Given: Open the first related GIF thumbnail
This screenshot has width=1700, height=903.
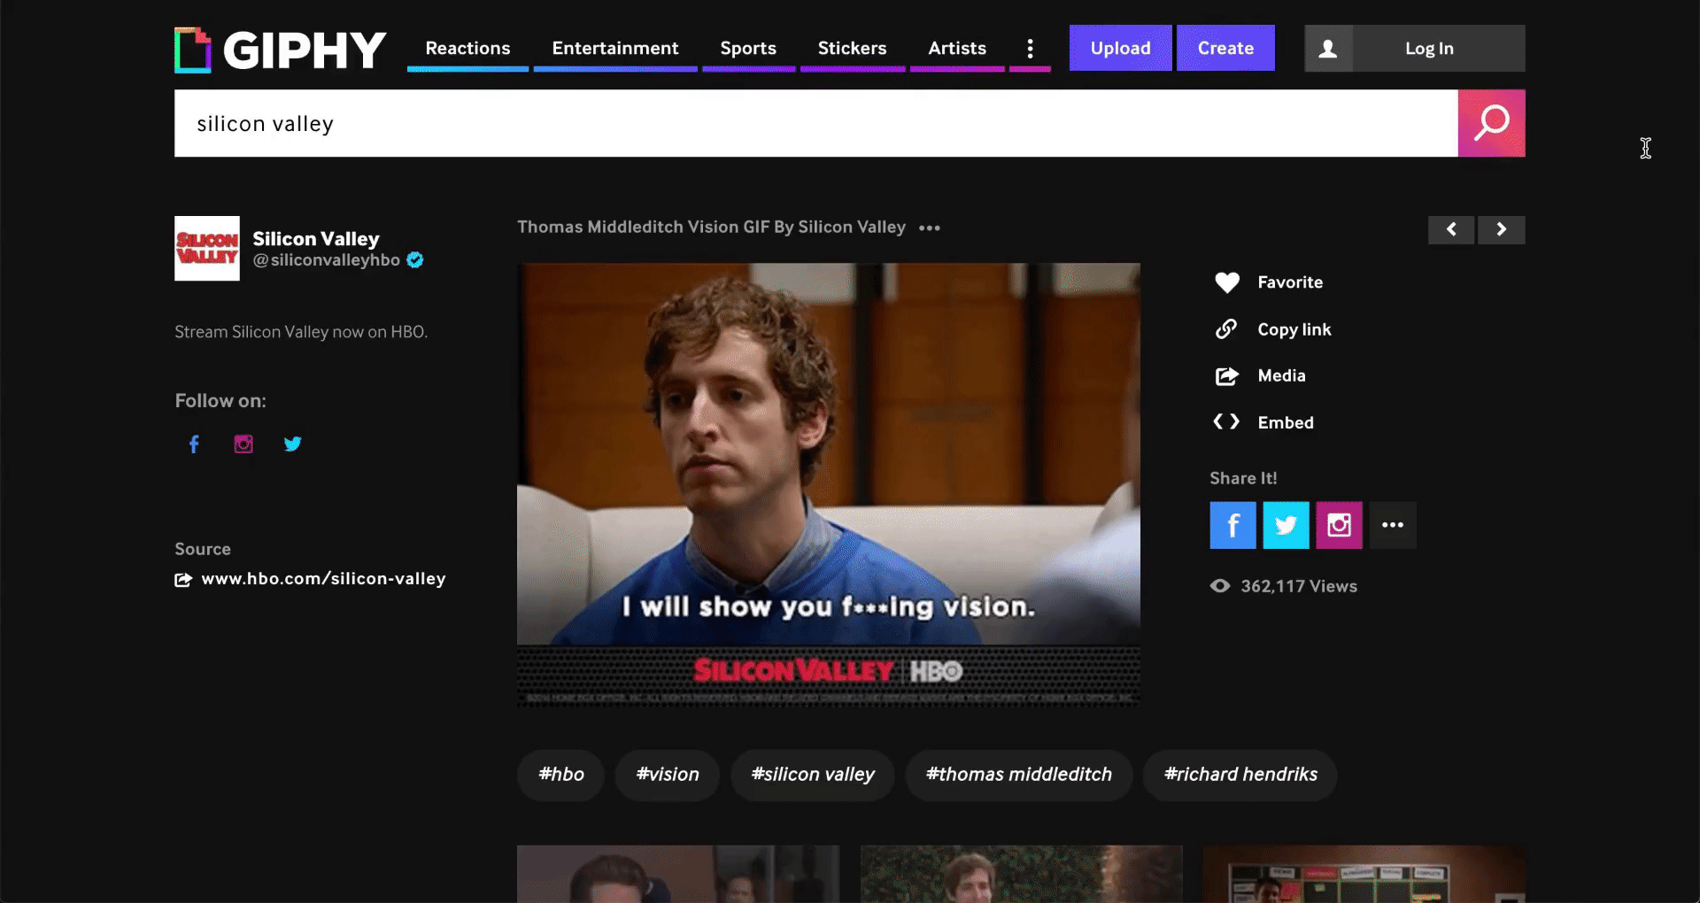Looking at the screenshot, I should [x=678, y=874].
